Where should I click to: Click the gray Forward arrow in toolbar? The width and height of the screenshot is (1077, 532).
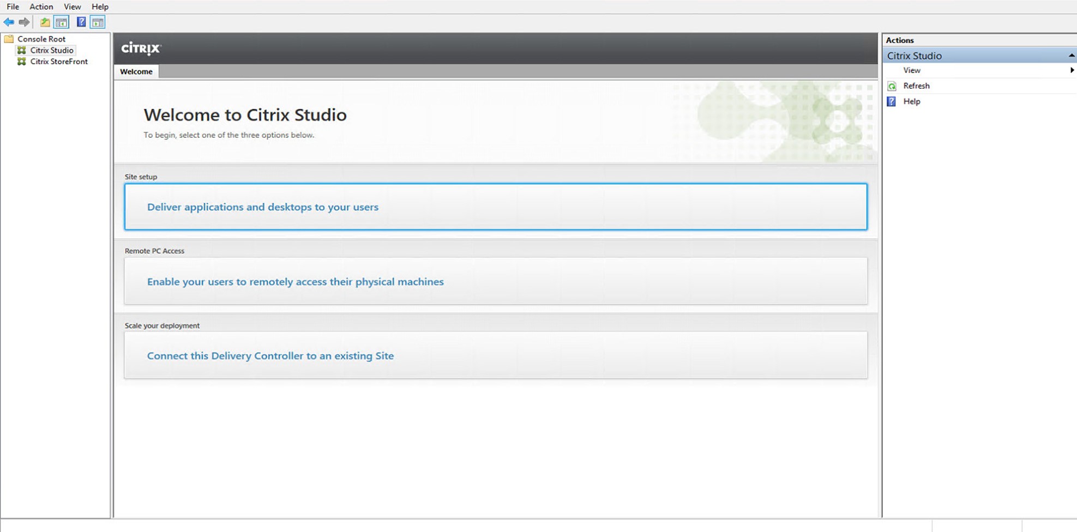pos(24,22)
